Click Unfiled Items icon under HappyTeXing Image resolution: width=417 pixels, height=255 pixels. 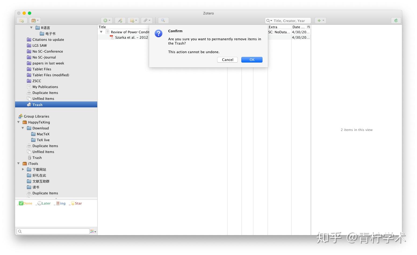pos(29,152)
